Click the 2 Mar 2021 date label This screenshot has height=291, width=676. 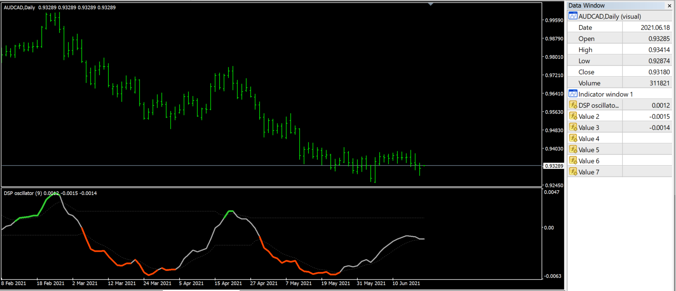(x=85, y=283)
